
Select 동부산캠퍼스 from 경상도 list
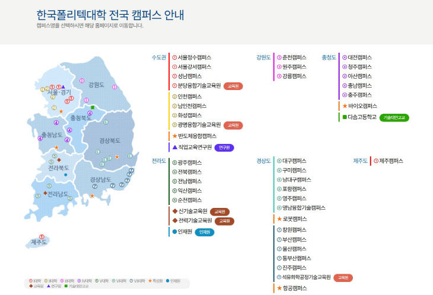click(x=297, y=258)
